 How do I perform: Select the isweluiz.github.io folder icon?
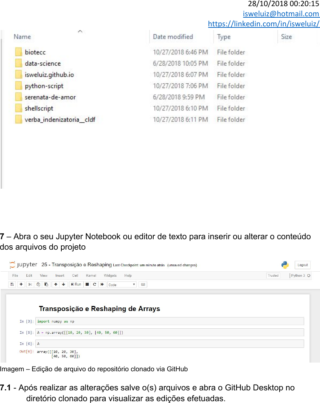[x=18, y=75]
